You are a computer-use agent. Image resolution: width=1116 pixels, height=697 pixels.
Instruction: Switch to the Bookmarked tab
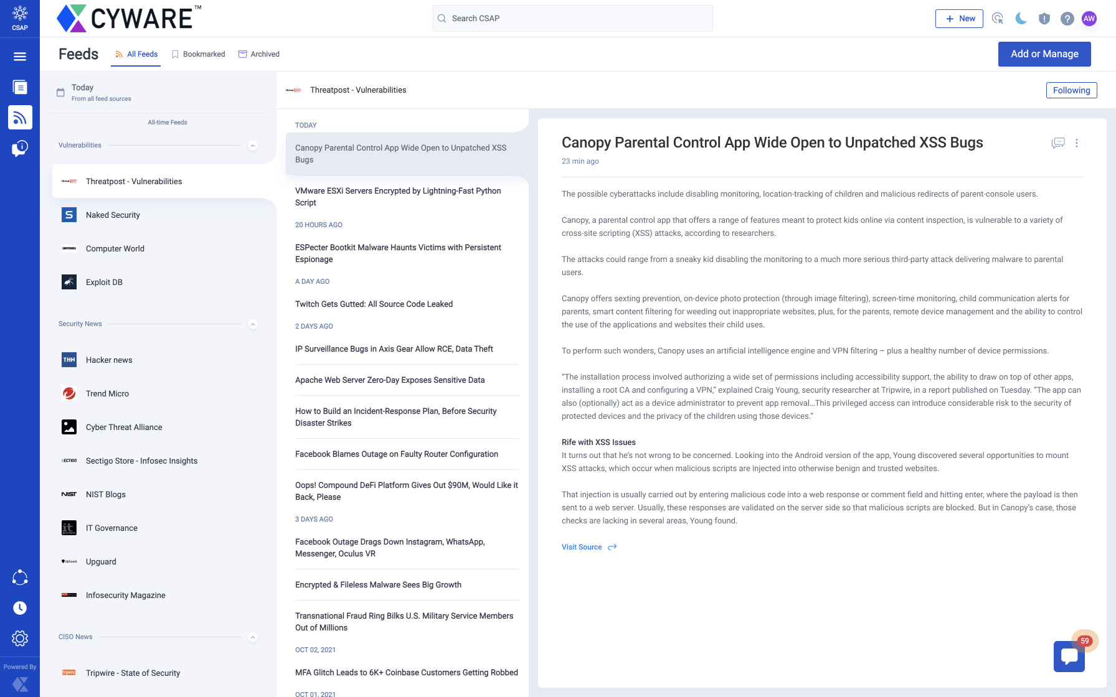point(198,54)
